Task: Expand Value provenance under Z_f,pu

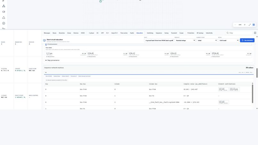Action: tap(50, 57)
